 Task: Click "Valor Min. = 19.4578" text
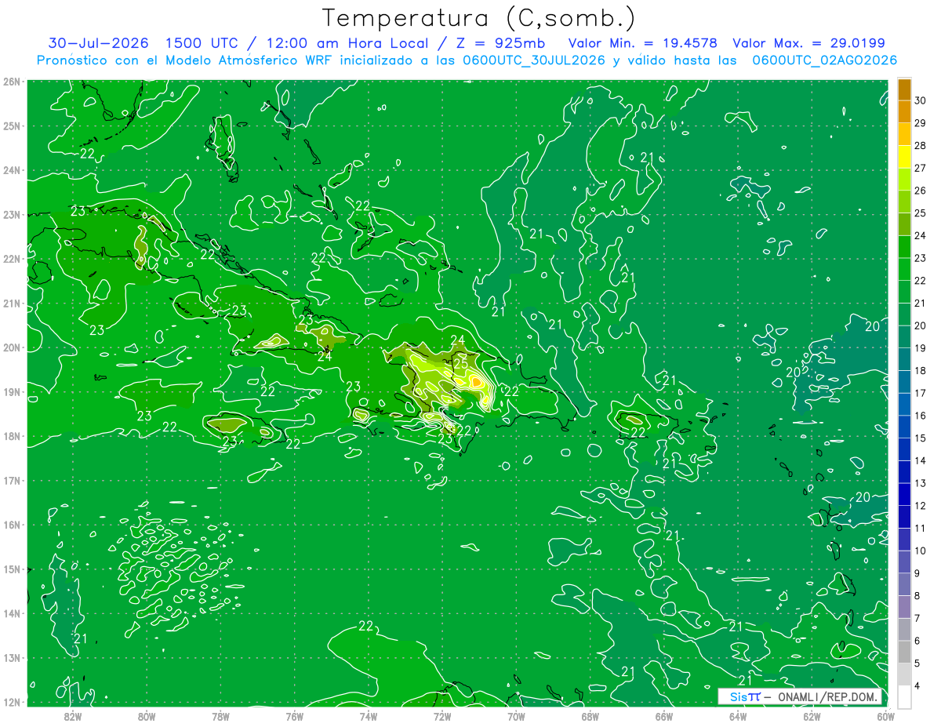[643, 43]
